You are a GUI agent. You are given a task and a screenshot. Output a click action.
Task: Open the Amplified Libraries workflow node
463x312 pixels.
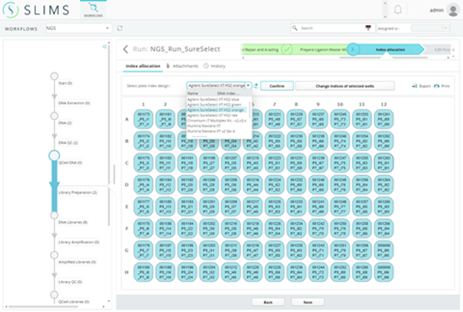pos(77,262)
